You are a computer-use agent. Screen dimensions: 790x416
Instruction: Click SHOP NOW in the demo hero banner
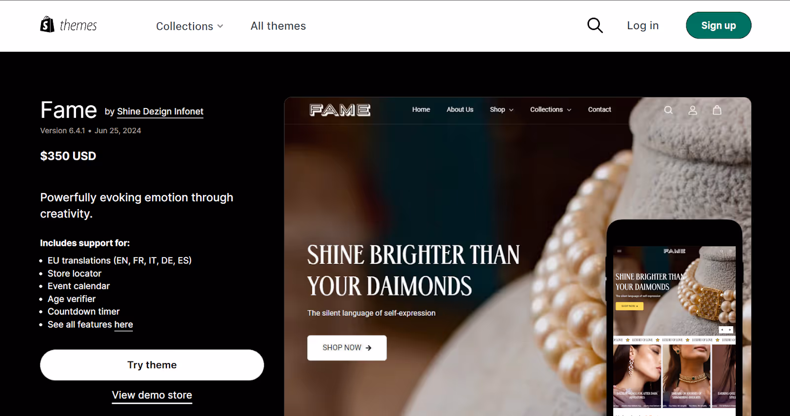point(347,347)
